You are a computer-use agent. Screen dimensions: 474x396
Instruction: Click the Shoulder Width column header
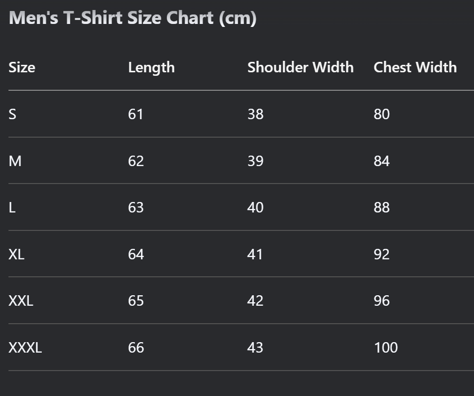pos(301,67)
